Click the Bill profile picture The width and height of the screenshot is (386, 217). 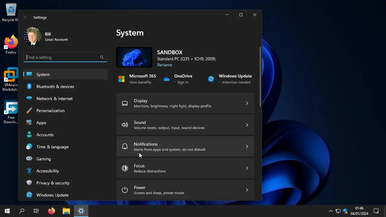32,36
